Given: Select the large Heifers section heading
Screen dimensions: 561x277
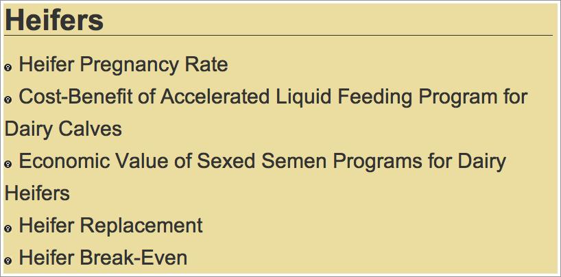Looking at the screenshot, I should [54, 20].
